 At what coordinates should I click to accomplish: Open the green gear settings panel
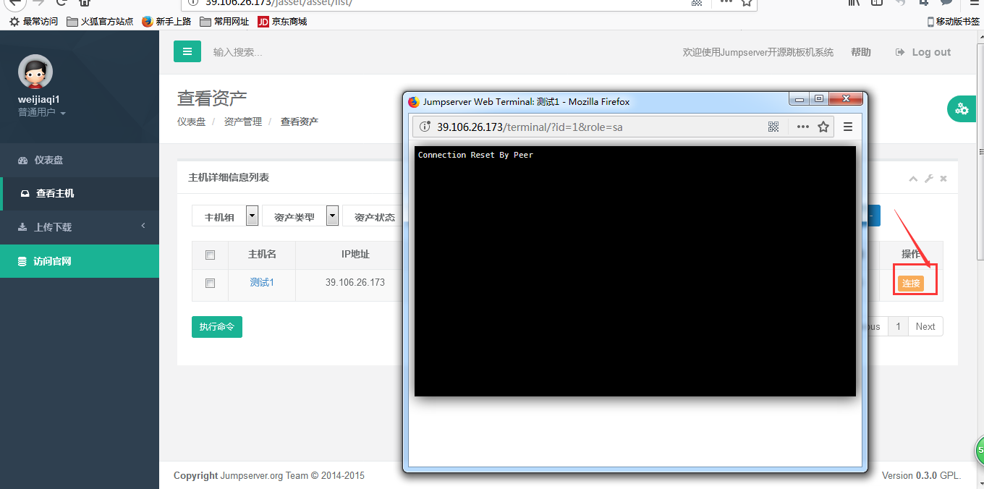962,109
